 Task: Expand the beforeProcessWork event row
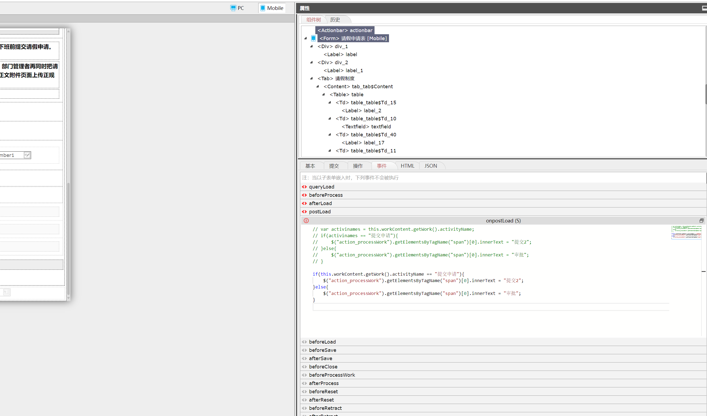tap(332, 375)
